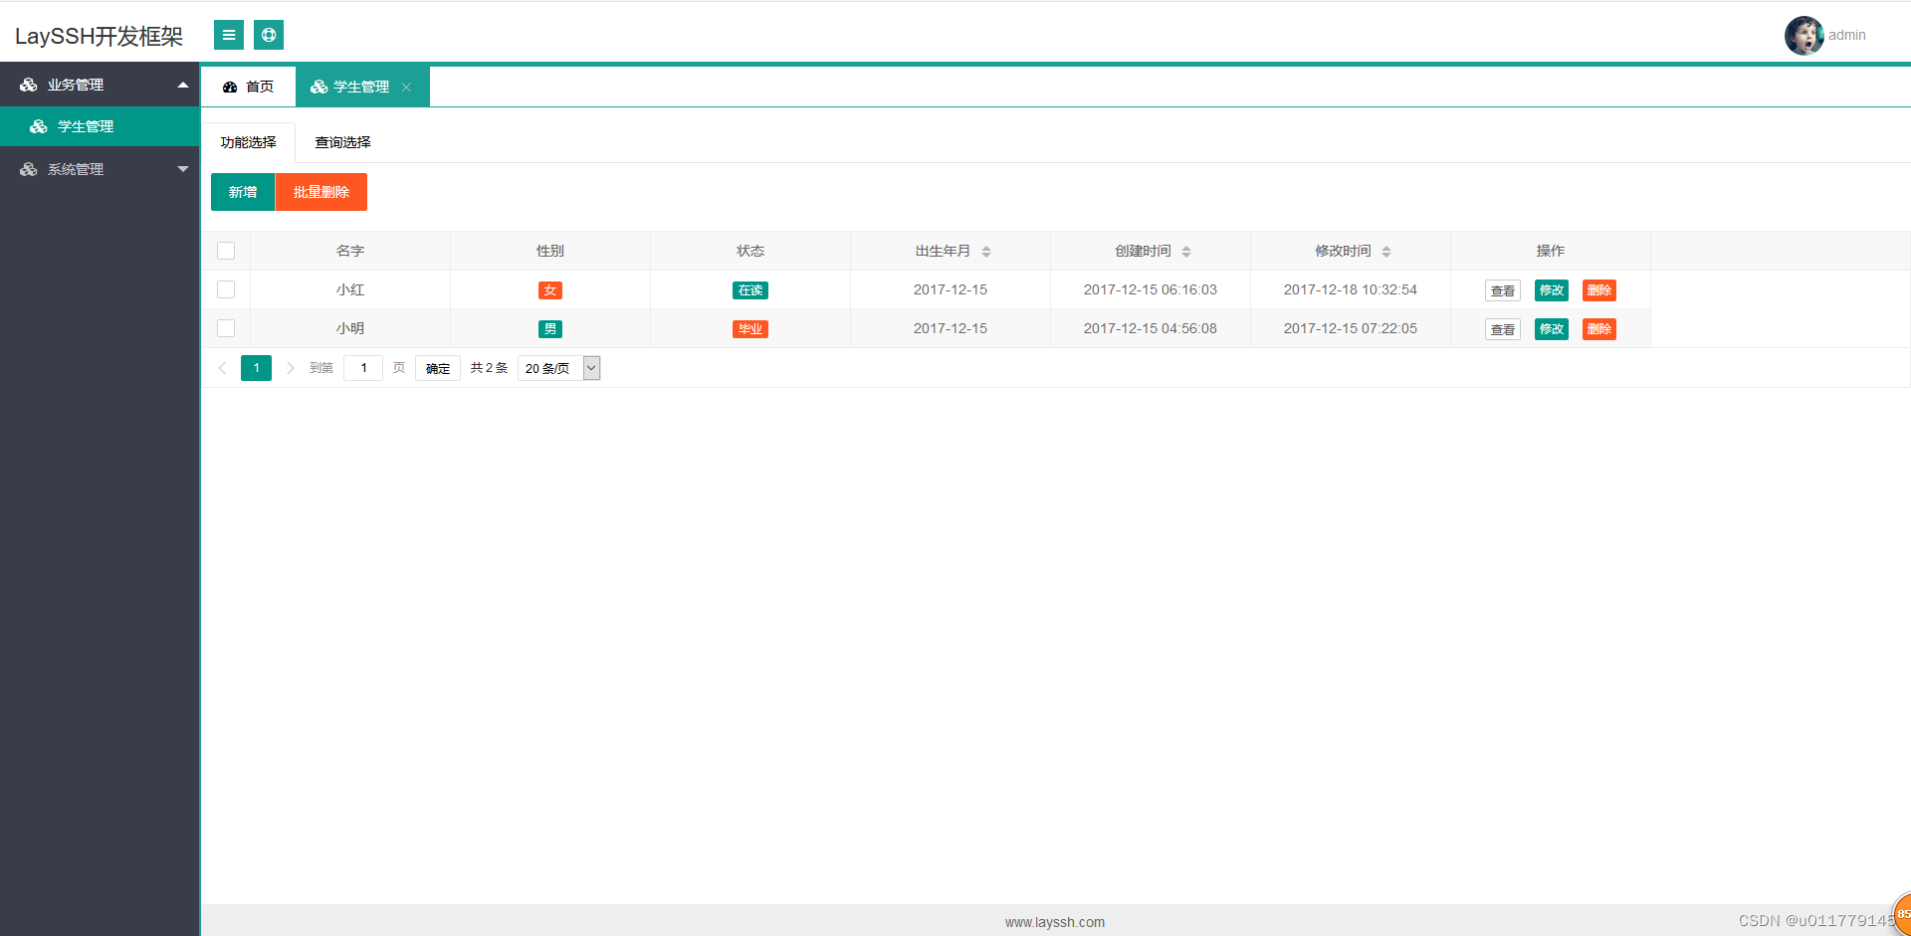1911x936 pixels.
Task: Click the page number input field
Action: pos(362,367)
